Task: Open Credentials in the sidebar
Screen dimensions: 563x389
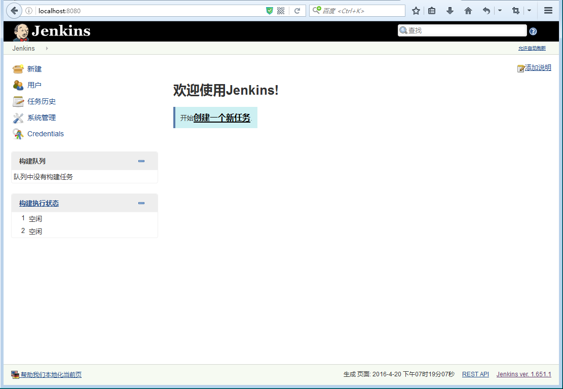Action: coord(45,134)
